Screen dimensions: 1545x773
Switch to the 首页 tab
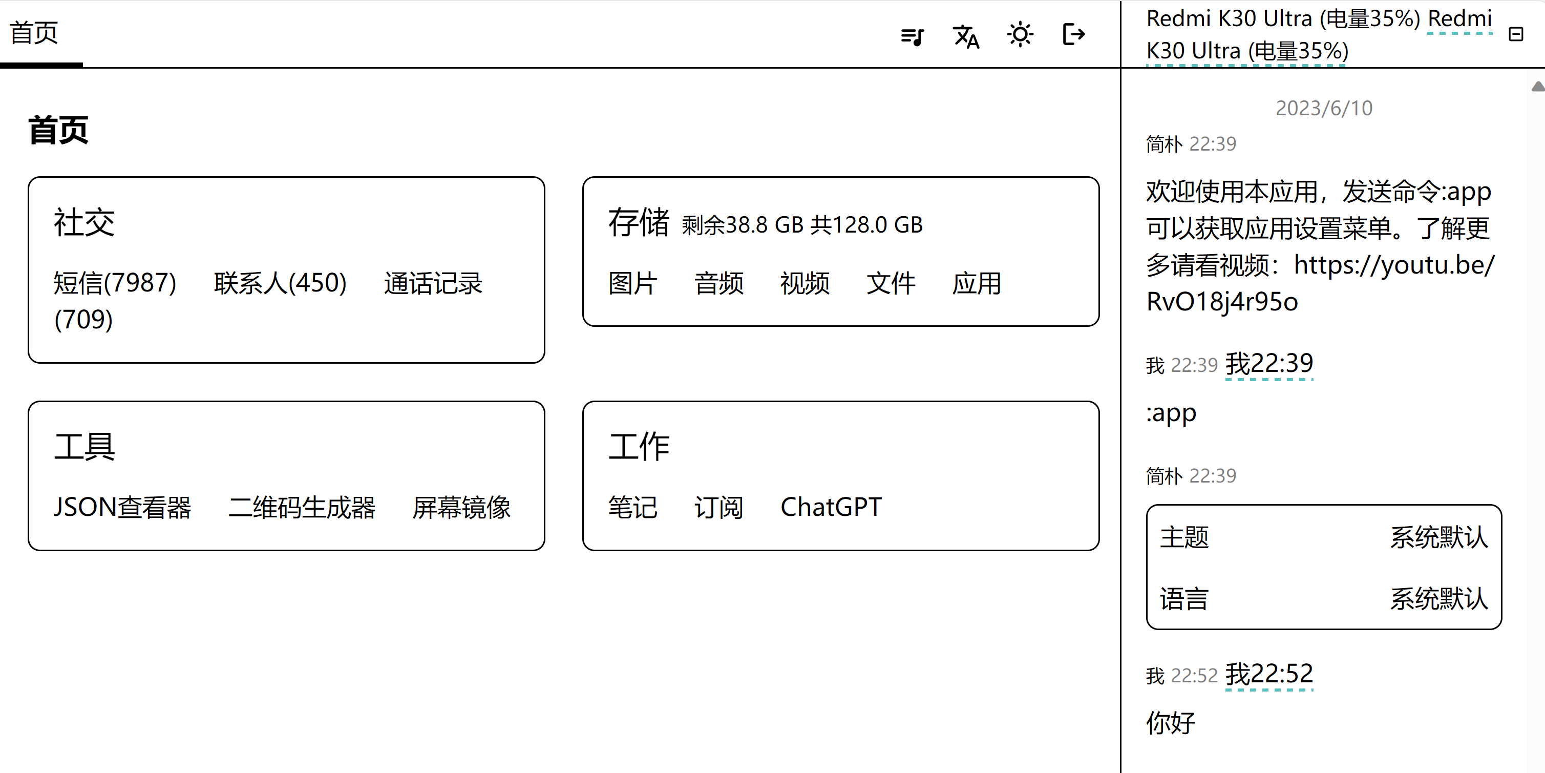(x=34, y=33)
